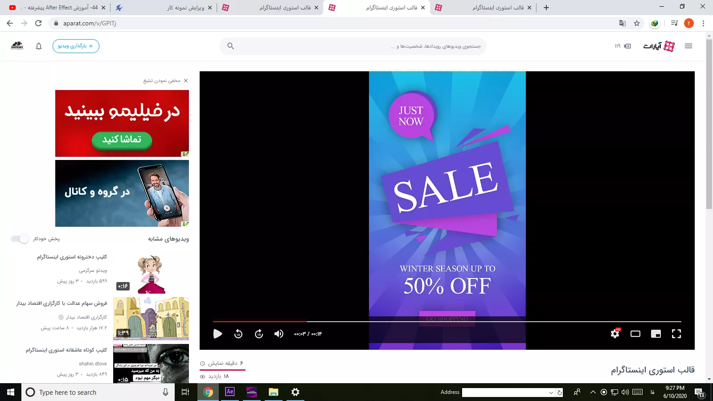Image resolution: width=713 pixels, height=401 pixels.
Task: Open Windows Start menu
Action: point(11,392)
